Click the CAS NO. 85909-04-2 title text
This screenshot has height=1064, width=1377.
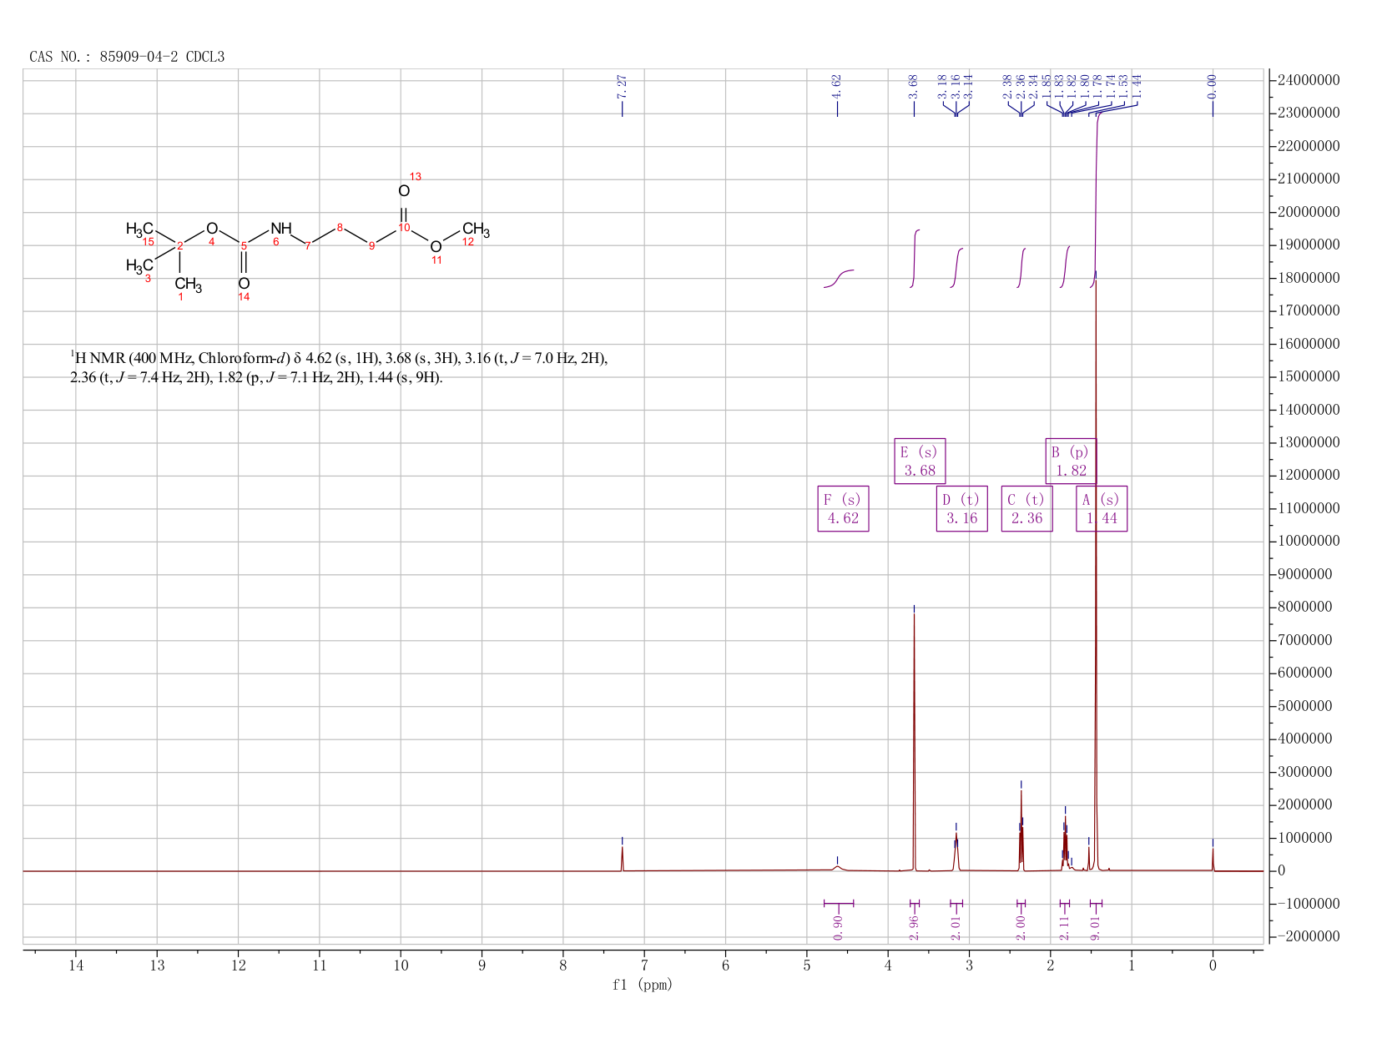[127, 57]
